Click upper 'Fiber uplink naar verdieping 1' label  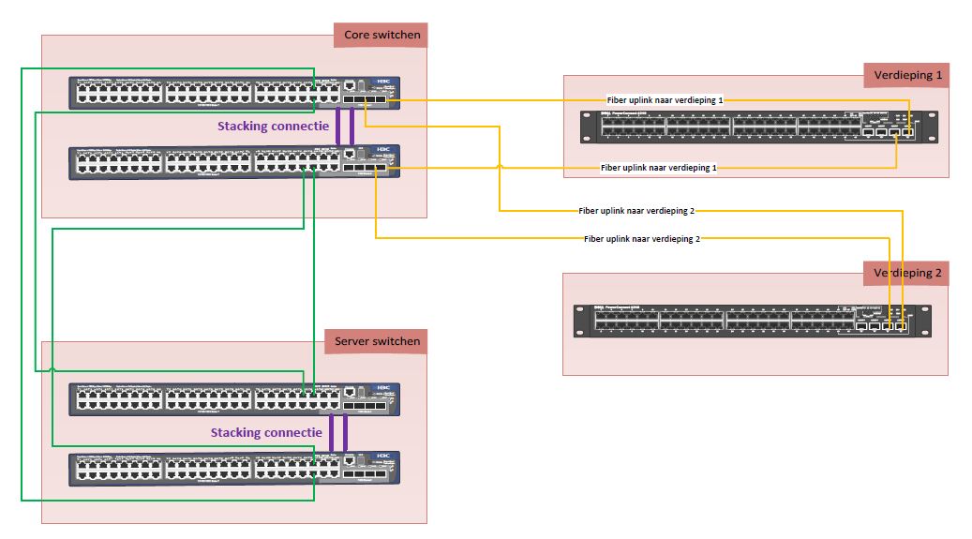[x=665, y=100]
